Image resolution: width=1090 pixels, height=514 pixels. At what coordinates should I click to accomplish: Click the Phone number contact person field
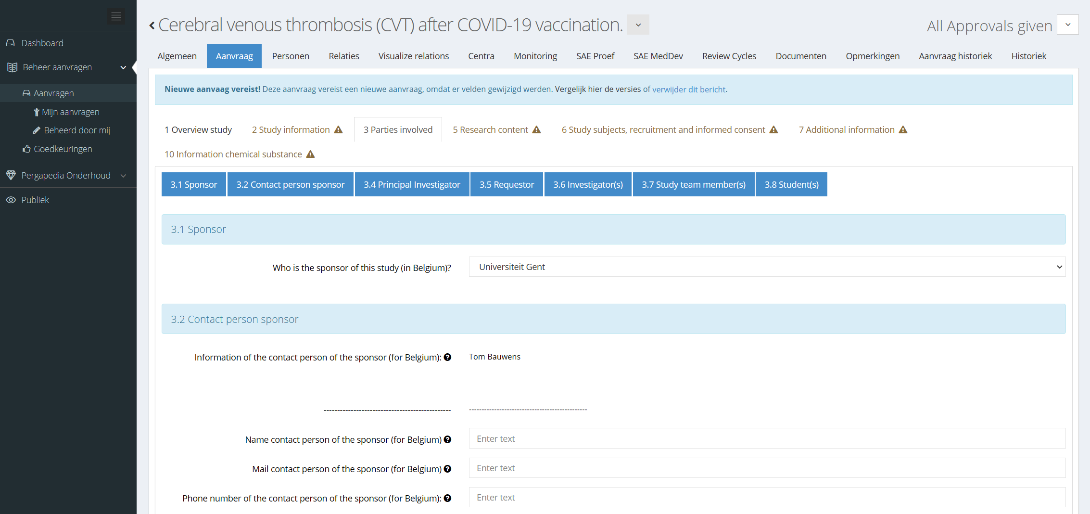coord(767,497)
